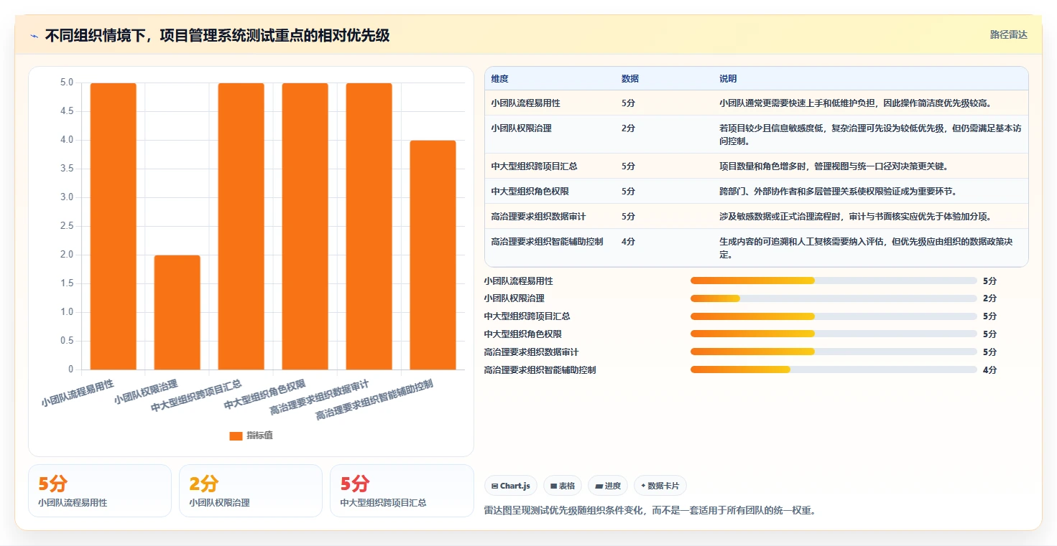Viewport: 1057px width, 546px height.
Task: Click the 高治理要求组织智能辅助控制 x-axis label
Action: pyautogui.click(x=374, y=400)
